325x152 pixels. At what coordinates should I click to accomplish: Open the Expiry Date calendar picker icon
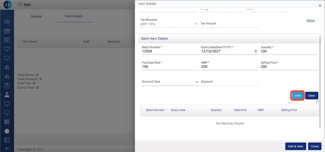pyautogui.click(x=256, y=51)
